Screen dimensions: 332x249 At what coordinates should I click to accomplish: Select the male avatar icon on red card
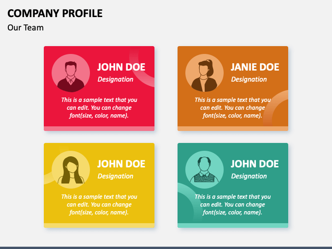[x=71, y=73]
